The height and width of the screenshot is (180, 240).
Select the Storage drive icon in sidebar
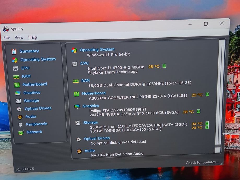(x=18, y=101)
